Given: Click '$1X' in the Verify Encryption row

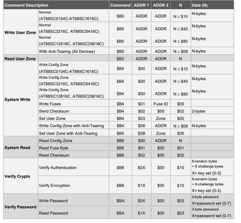Looking at the screenshot, I should pos(142,186).
